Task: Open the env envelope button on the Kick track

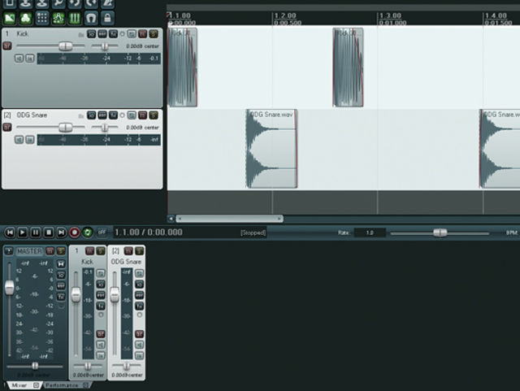Action: (102, 34)
